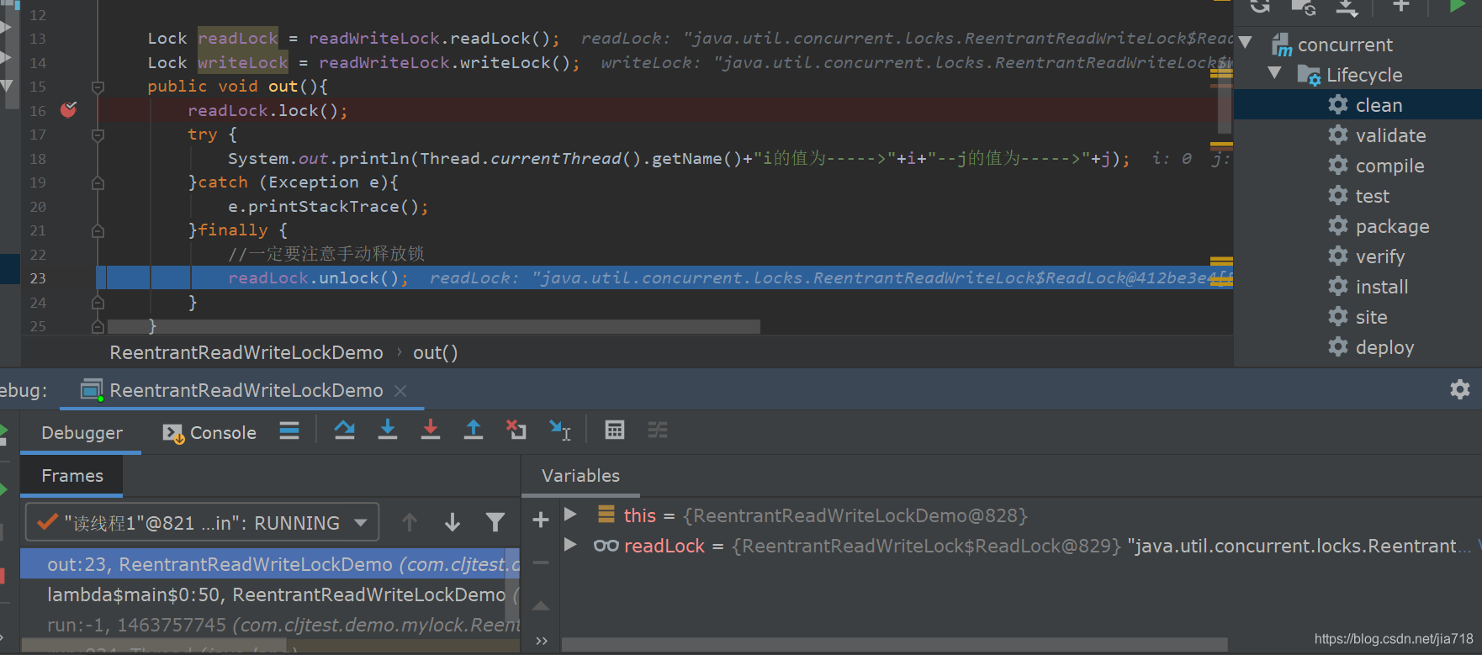This screenshot has width=1482, height=655.
Task: Toggle the breakpoint on line 16
Action: tap(69, 109)
